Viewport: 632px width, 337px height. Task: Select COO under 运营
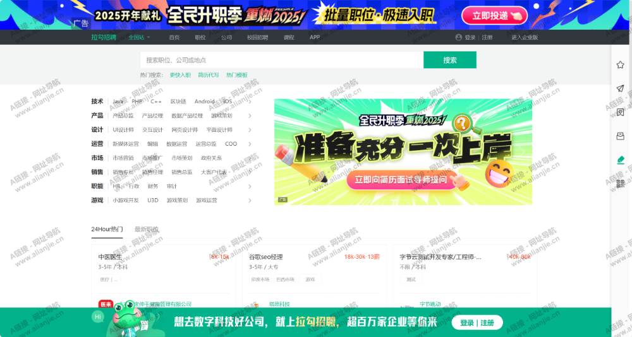point(231,144)
